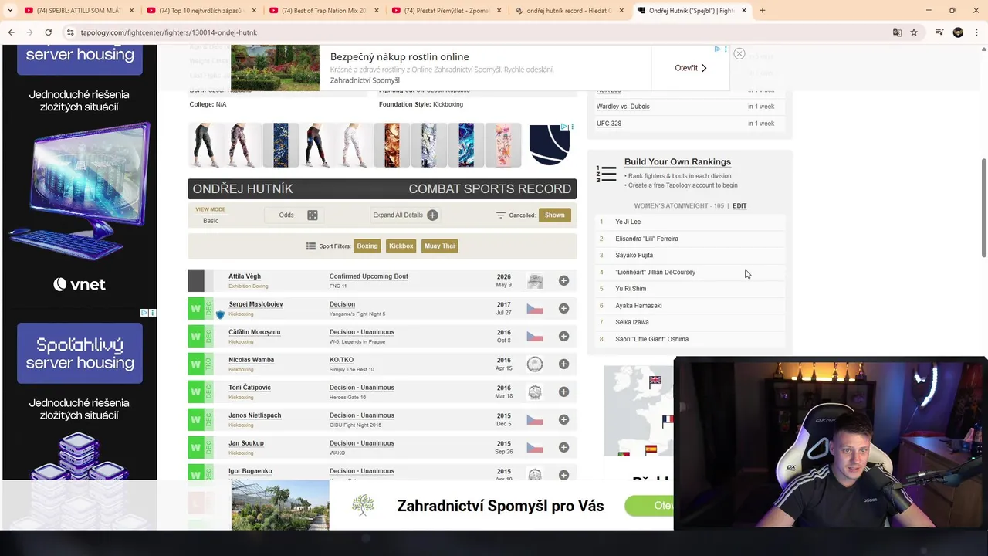The height and width of the screenshot is (556, 988).
Task: Expand Toni Čatipović bout details
Action: 563,392
